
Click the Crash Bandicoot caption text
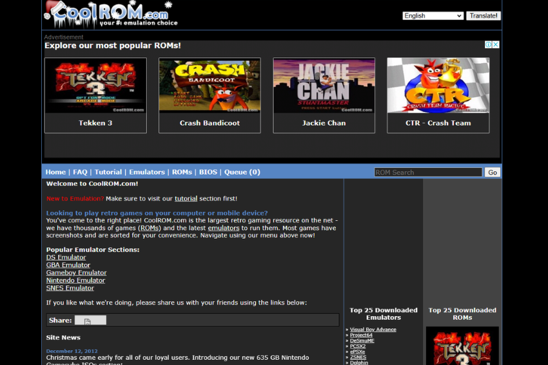[x=210, y=123]
